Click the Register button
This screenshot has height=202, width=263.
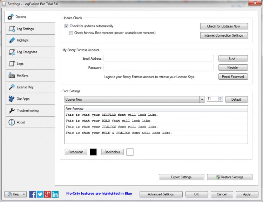[233, 67]
